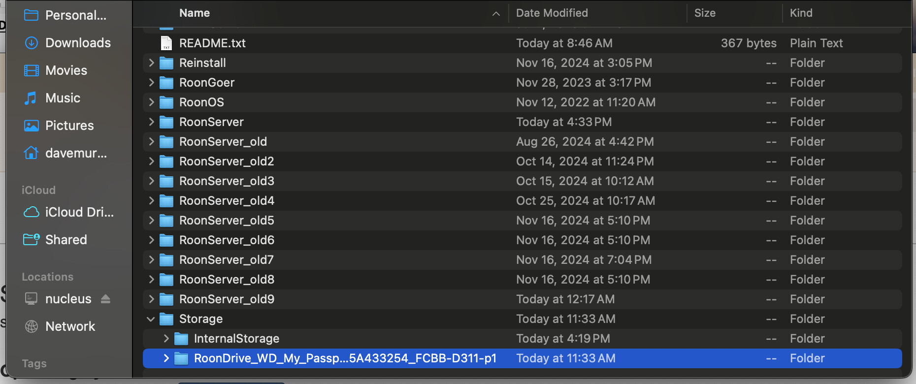
Task: Click the date Aug 26, 2024 at 4:42 PM
Action: click(x=585, y=142)
